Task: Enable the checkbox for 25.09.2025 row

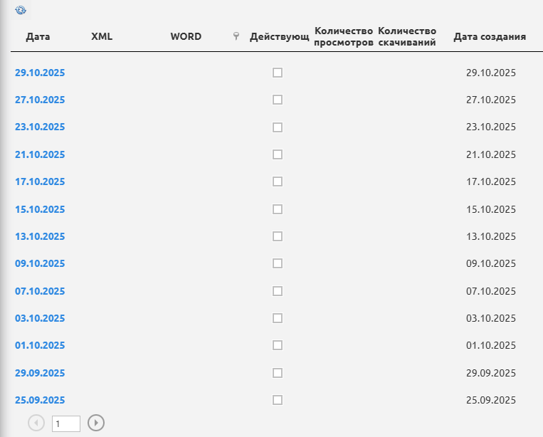Action: (278, 400)
